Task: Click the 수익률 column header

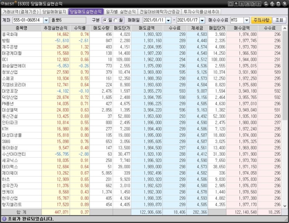Action: pyautogui.click(x=80, y=28)
